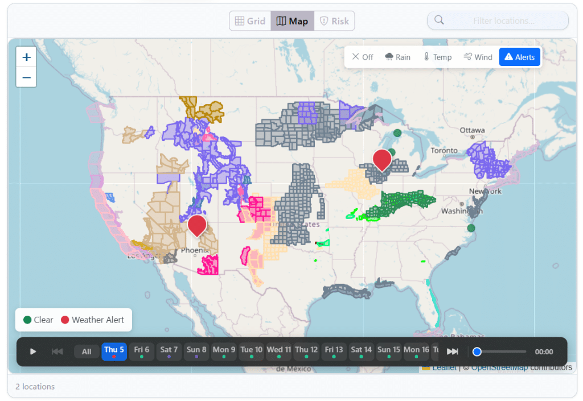583x401 pixels.
Task: Select the Map view tab
Action: click(292, 21)
